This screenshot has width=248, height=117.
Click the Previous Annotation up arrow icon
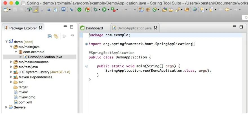coord(211,10)
